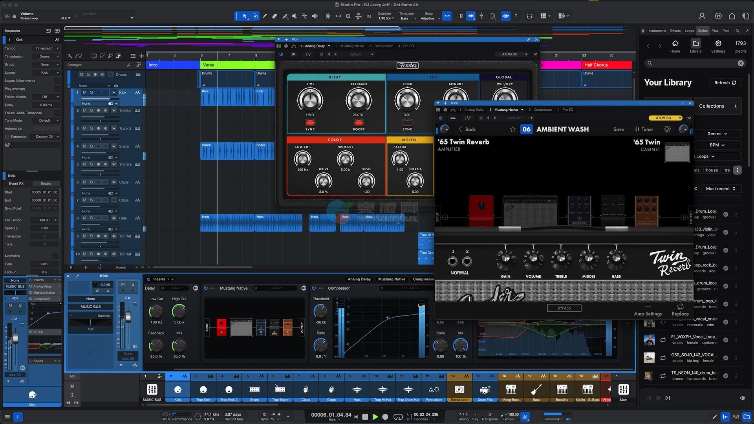Open Mustang Native gear settings

click(667, 129)
